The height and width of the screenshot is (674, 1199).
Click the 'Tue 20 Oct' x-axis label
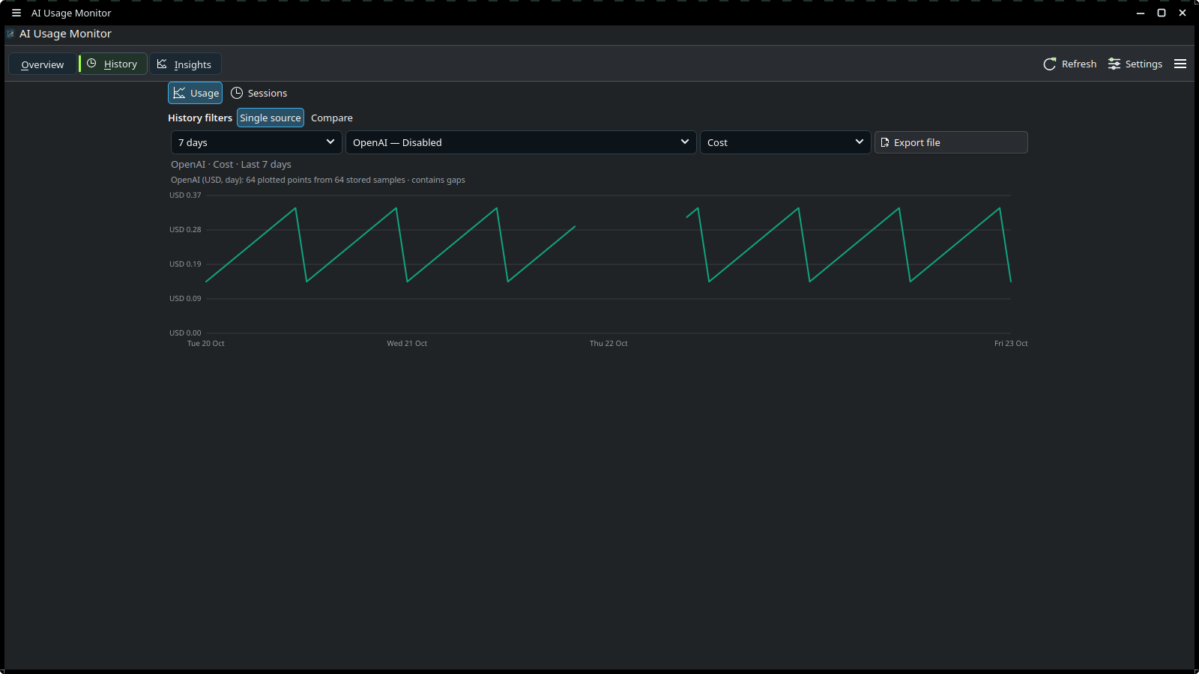point(206,344)
